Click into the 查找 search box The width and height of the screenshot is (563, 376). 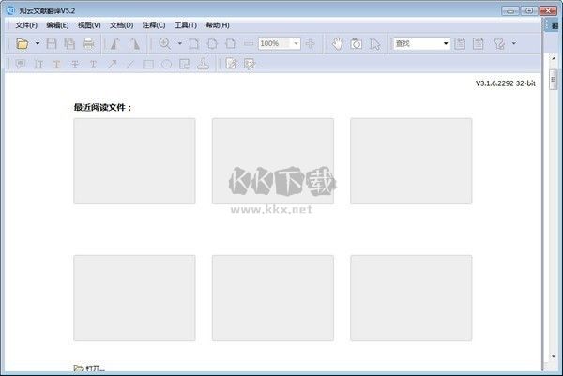click(418, 43)
